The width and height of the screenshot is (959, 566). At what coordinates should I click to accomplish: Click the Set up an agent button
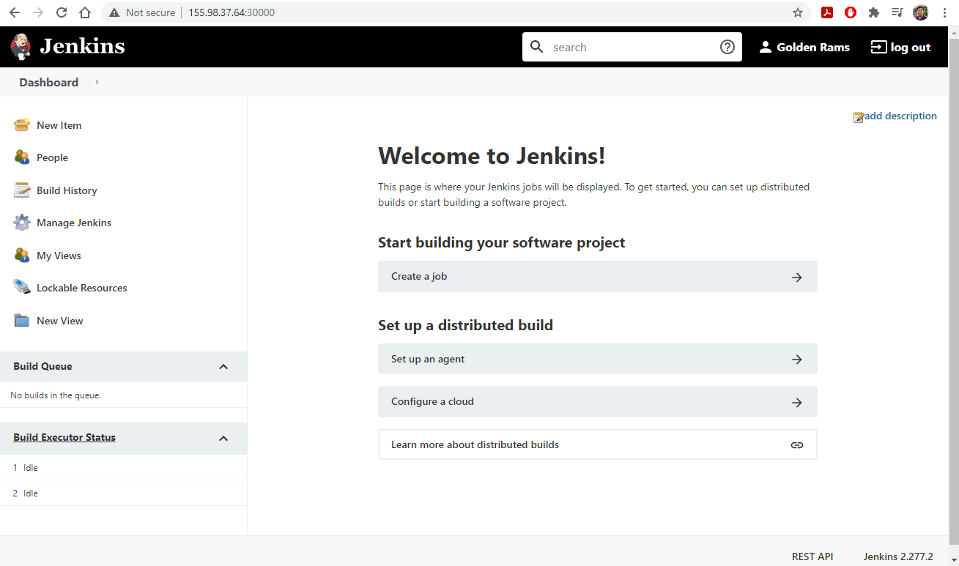[x=597, y=360]
